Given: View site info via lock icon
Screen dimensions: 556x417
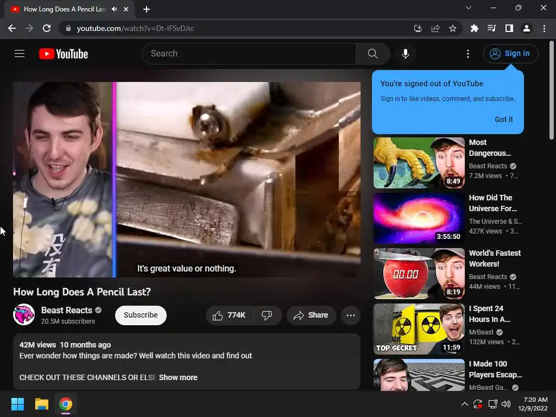Looking at the screenshot, I should tap(68, 28).
